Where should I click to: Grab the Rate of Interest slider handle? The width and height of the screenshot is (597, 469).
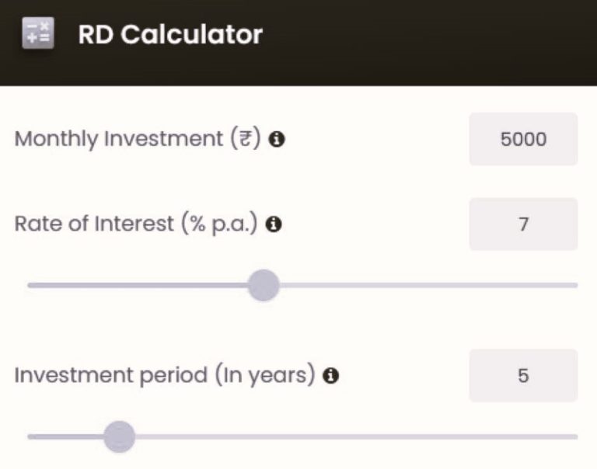264,285
